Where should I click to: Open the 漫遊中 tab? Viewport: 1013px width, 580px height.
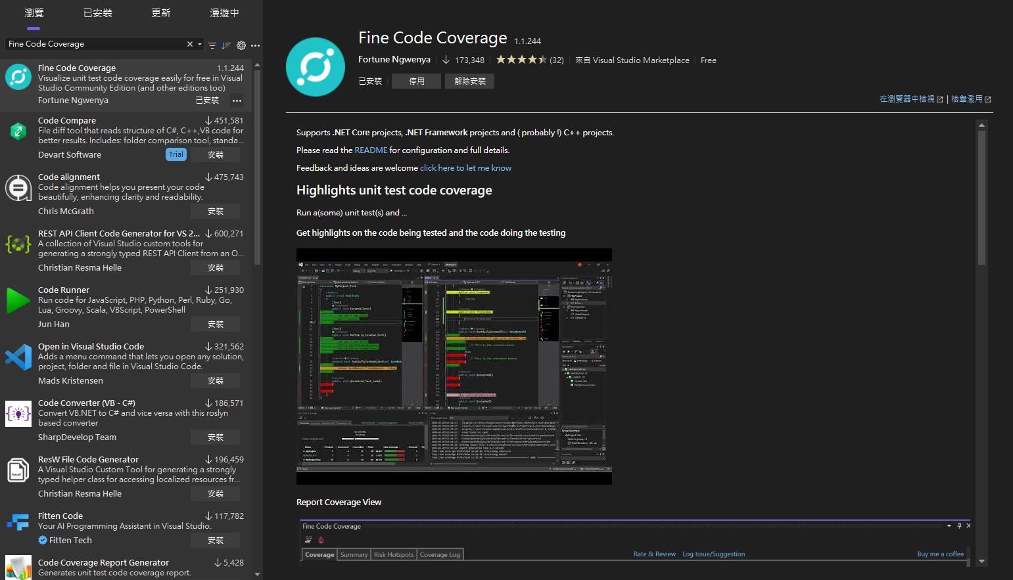tap(224, 13)
